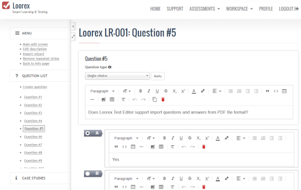Open Workspace menu in top navigation
Screen dimensions: 301x190
[239, 9]
